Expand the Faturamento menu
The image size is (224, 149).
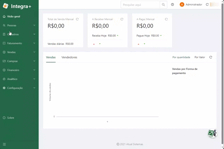click(x=19, y=43)
